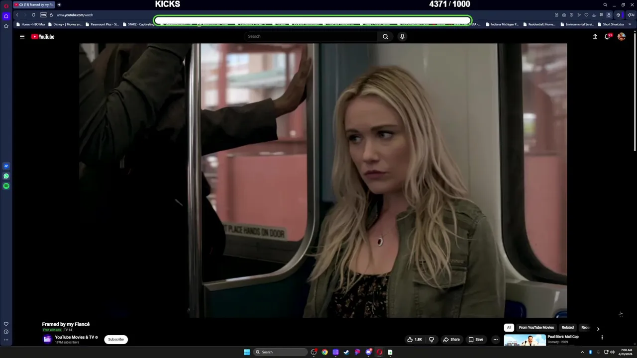Open WhatsApp in Opera sidebar
The width and height of the screenshot is (637, 358).
coord(6,176)
